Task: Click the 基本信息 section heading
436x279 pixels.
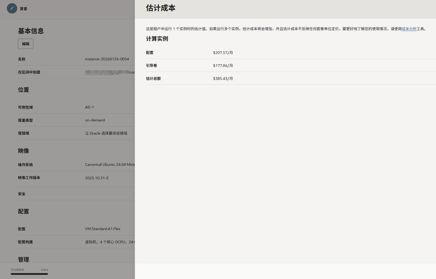Action: pyautogui.click(x=31, y=31)
